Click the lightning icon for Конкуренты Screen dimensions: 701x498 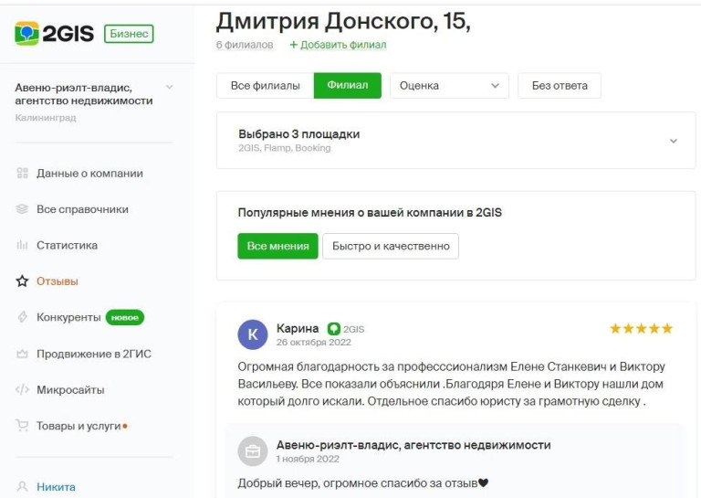click(22, 317)
